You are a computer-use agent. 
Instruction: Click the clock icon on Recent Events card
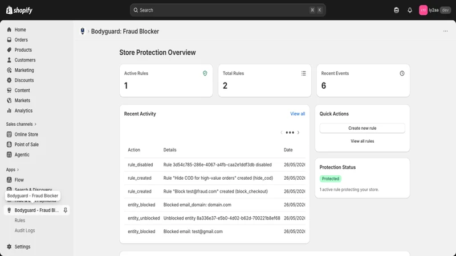tap(402, 73)
